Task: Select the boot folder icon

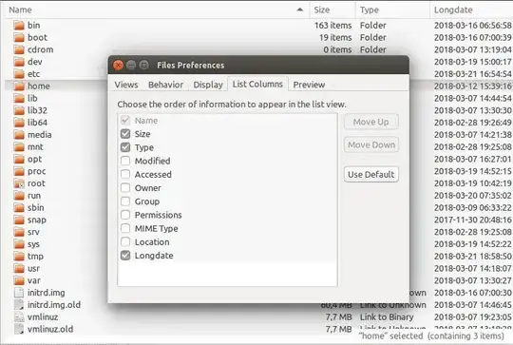Action: click(x=19, y=38)
